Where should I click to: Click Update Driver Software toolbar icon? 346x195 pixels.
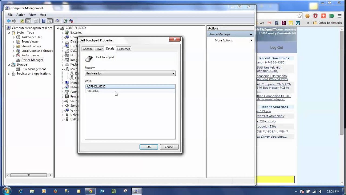pos(65,21)
